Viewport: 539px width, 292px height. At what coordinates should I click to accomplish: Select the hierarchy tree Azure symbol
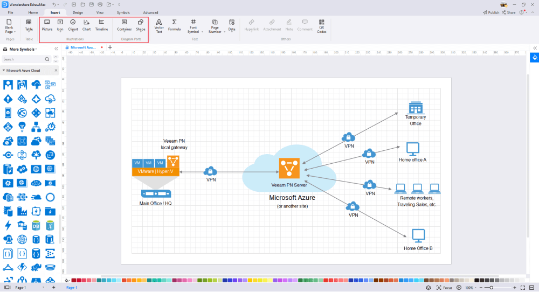[36, 127]
